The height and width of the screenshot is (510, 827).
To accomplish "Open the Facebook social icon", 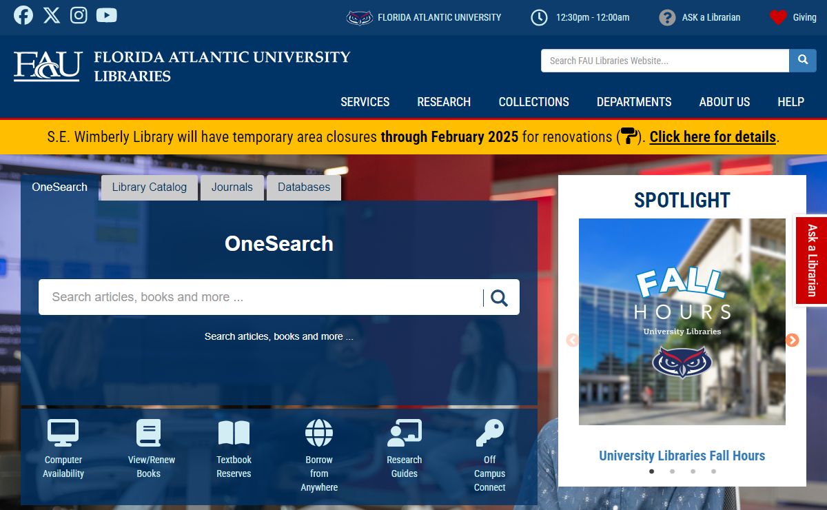I will pos(23,15).
